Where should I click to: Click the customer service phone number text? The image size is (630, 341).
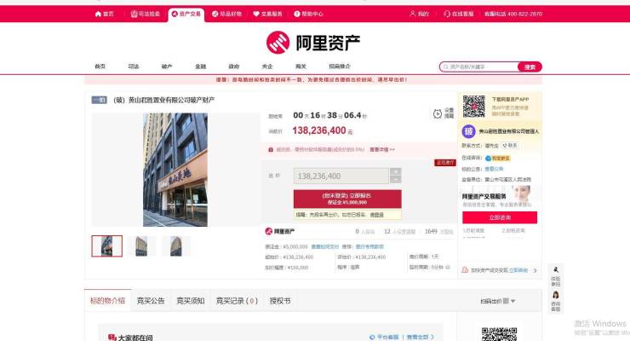[513, 14]
